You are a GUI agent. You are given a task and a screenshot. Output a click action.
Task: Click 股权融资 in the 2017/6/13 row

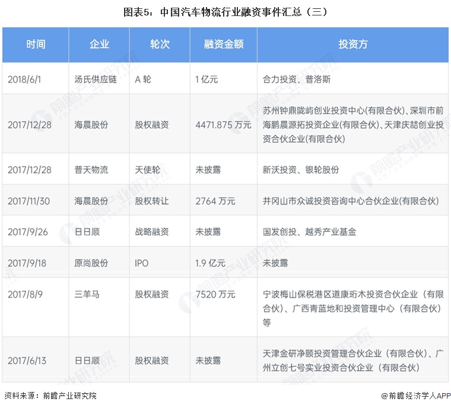[152, 360]
